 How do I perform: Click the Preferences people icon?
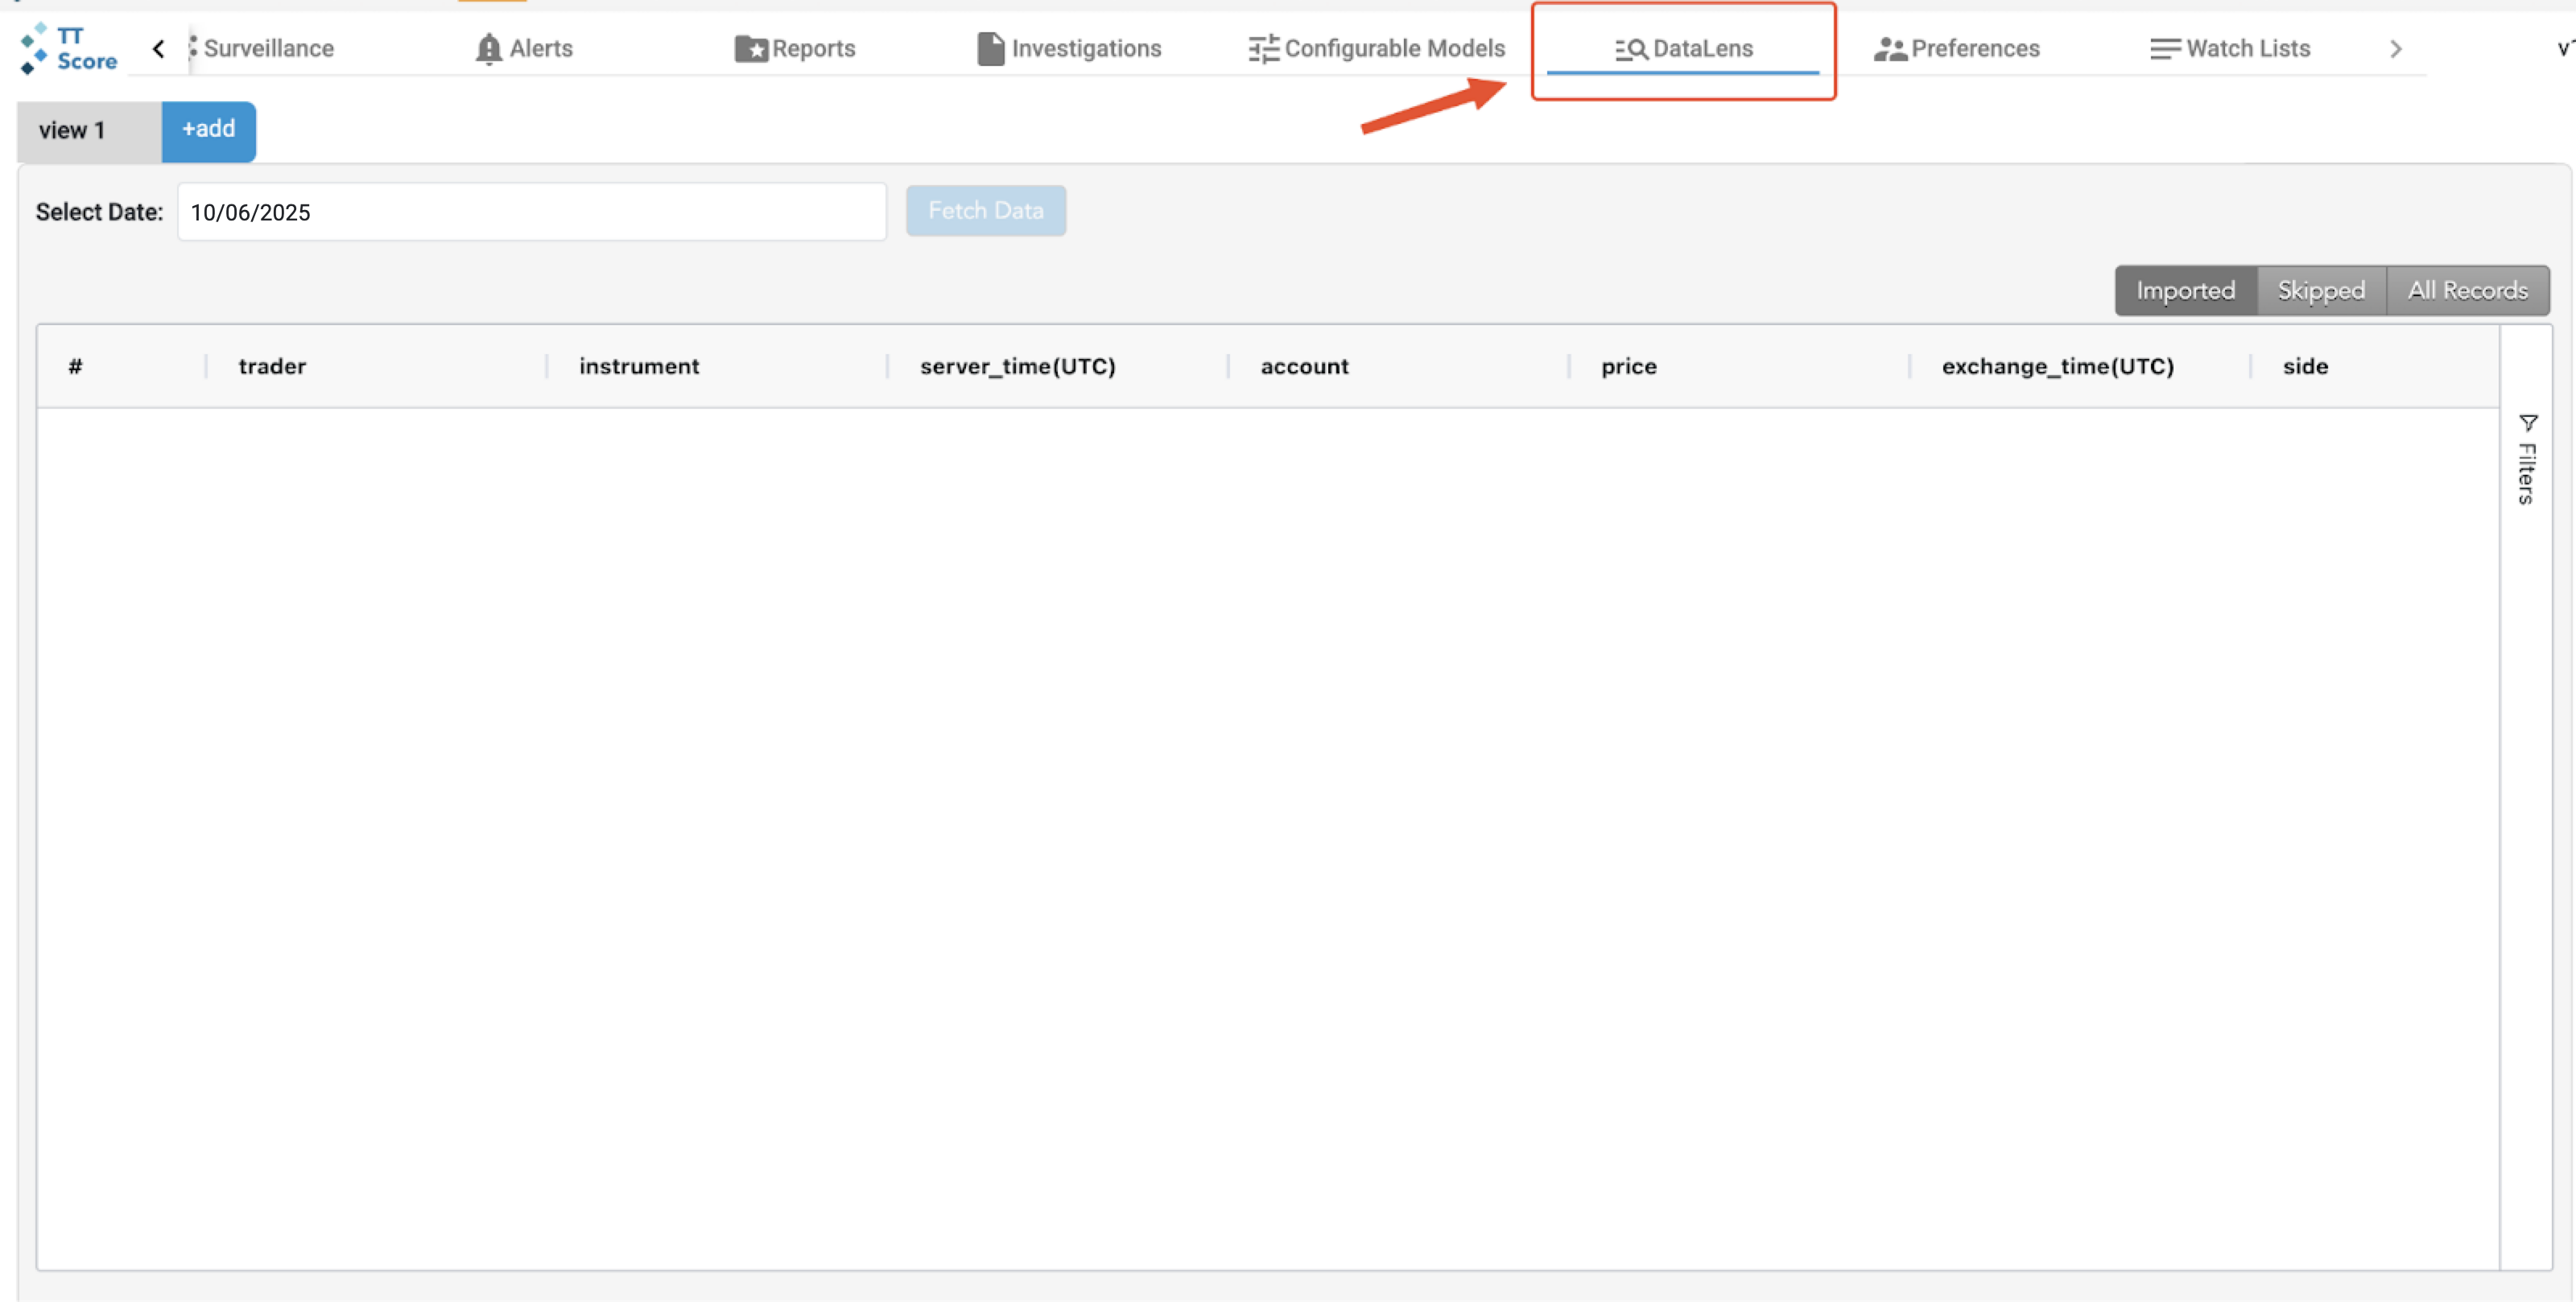click(x=1889, y=48)
